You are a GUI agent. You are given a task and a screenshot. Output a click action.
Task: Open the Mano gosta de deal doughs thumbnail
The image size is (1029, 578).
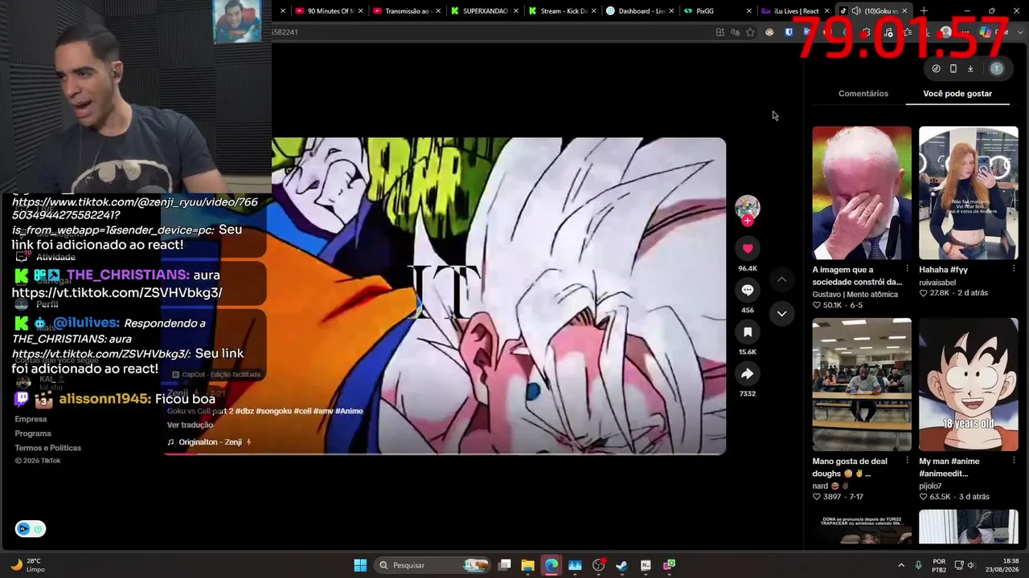(862, 385)
